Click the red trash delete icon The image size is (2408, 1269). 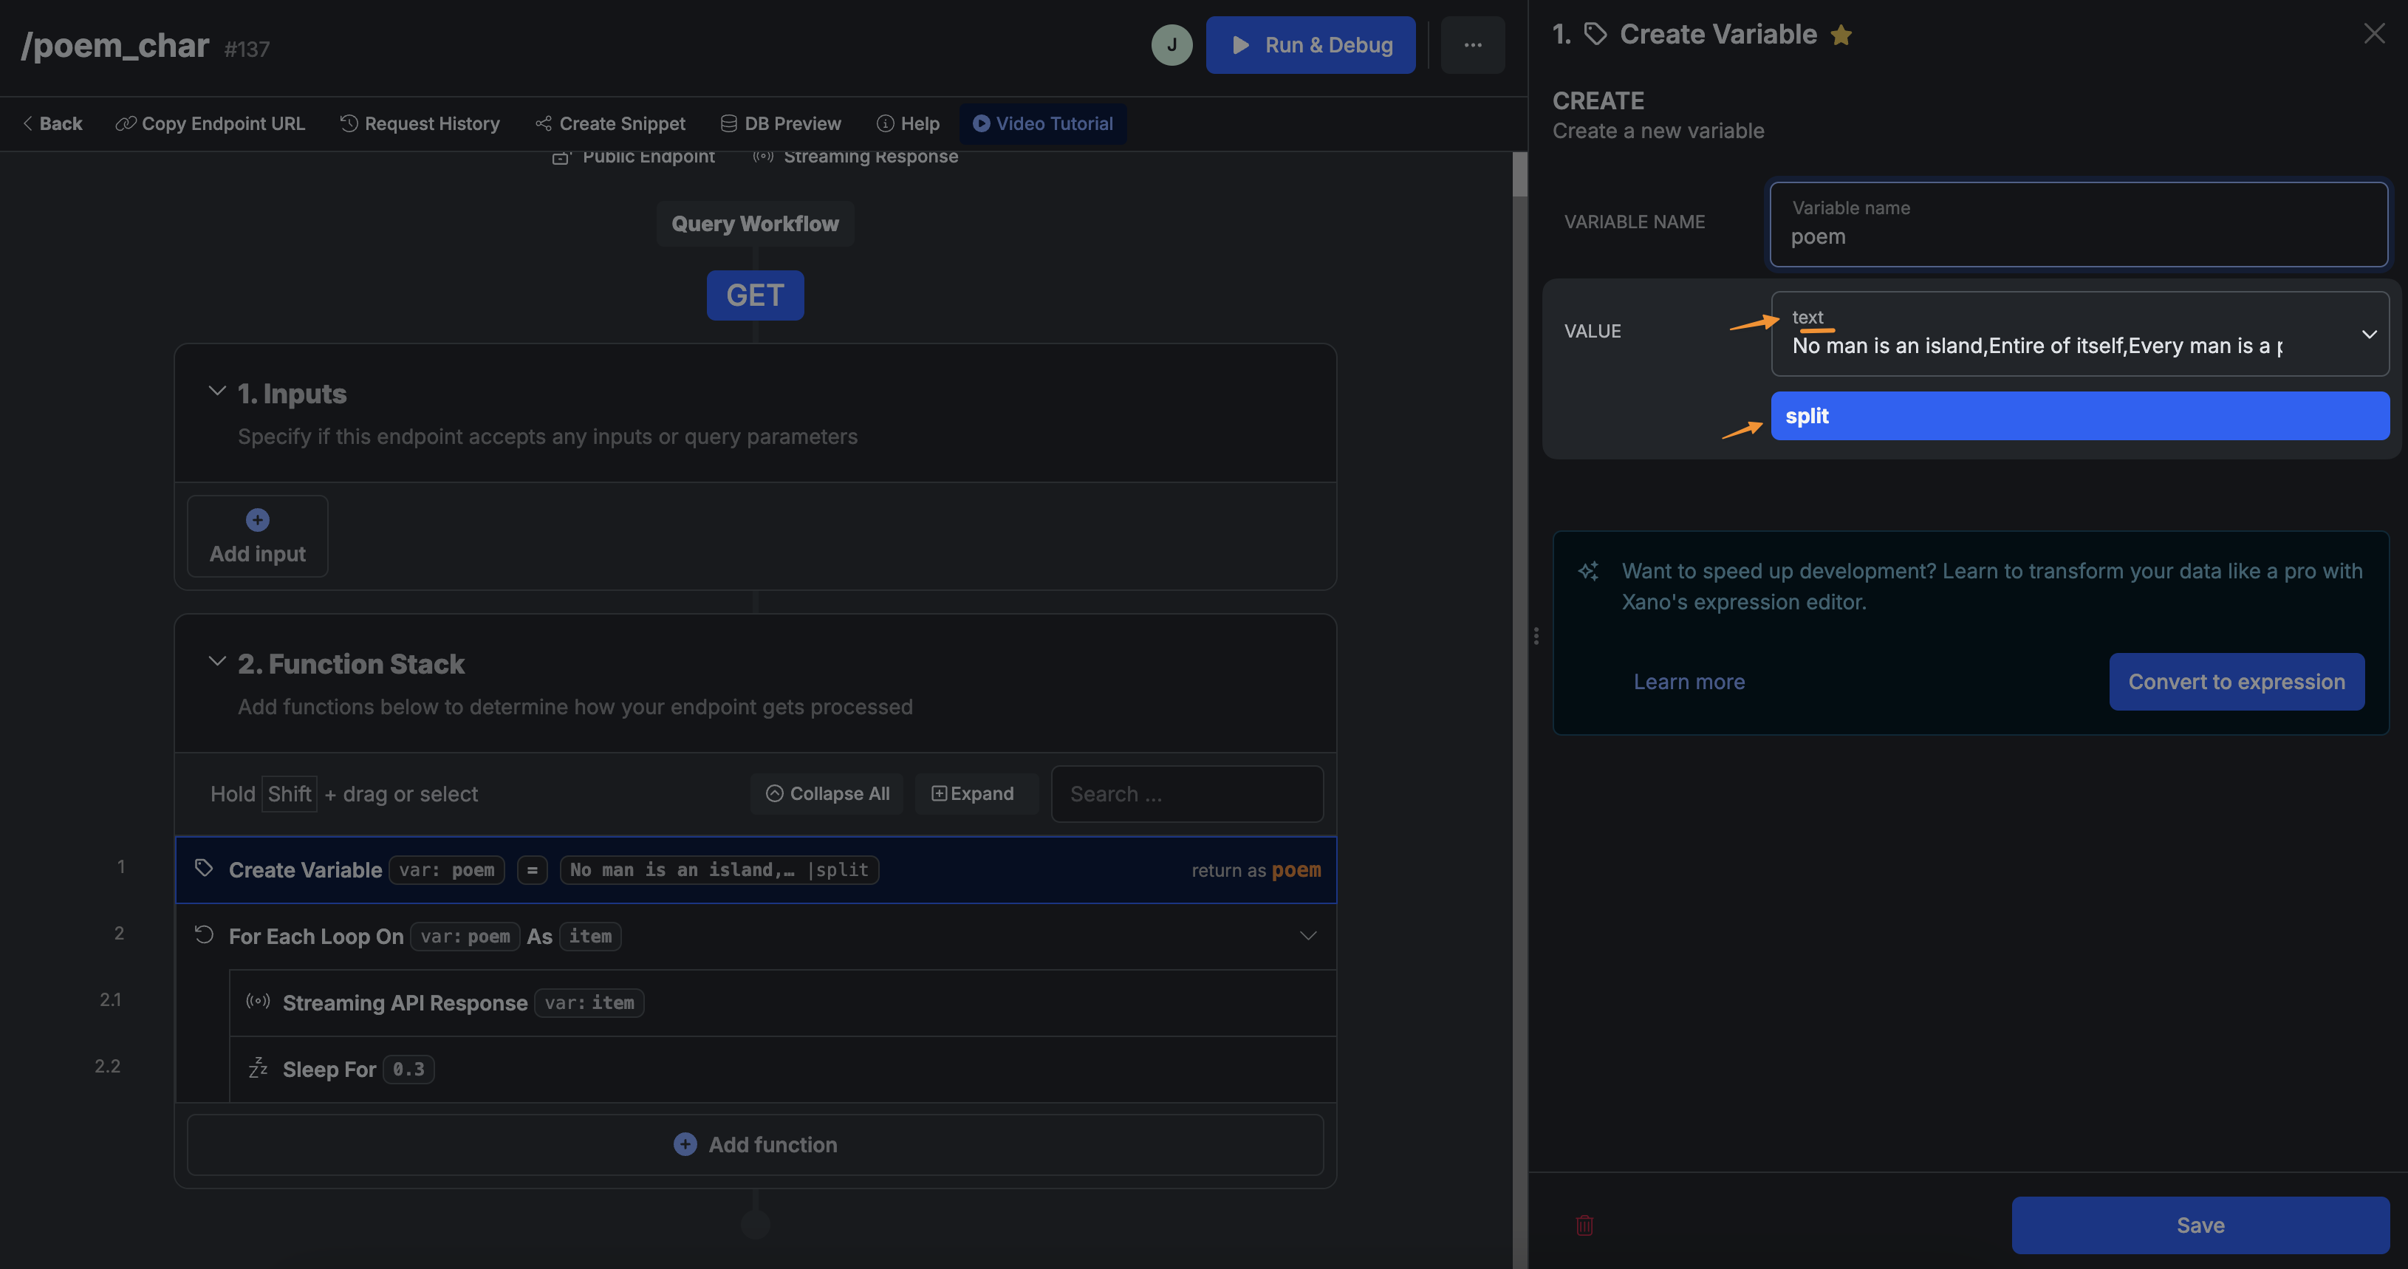(1584, 1225)
